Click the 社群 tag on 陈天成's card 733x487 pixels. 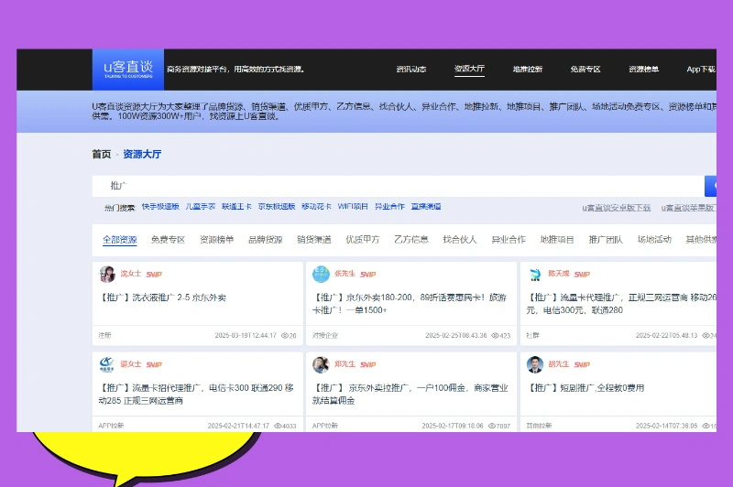[532, 335]
